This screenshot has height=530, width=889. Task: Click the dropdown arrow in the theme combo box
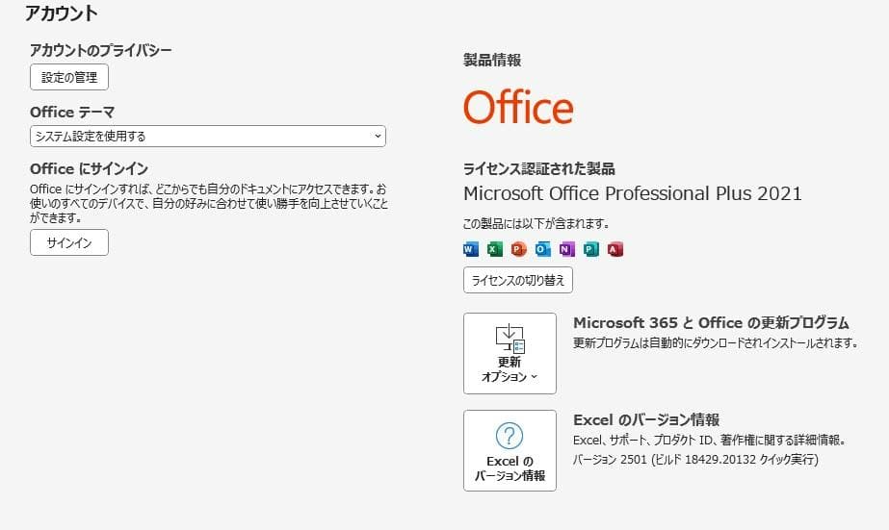377,137
